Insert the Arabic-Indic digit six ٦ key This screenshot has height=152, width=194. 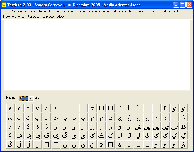click(x=29, y=108)
